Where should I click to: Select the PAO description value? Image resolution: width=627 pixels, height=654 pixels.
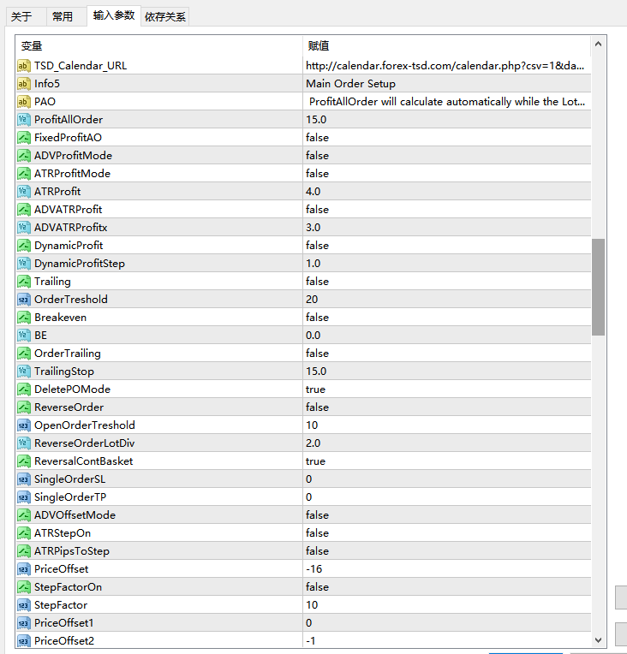[x=446, y=101]
